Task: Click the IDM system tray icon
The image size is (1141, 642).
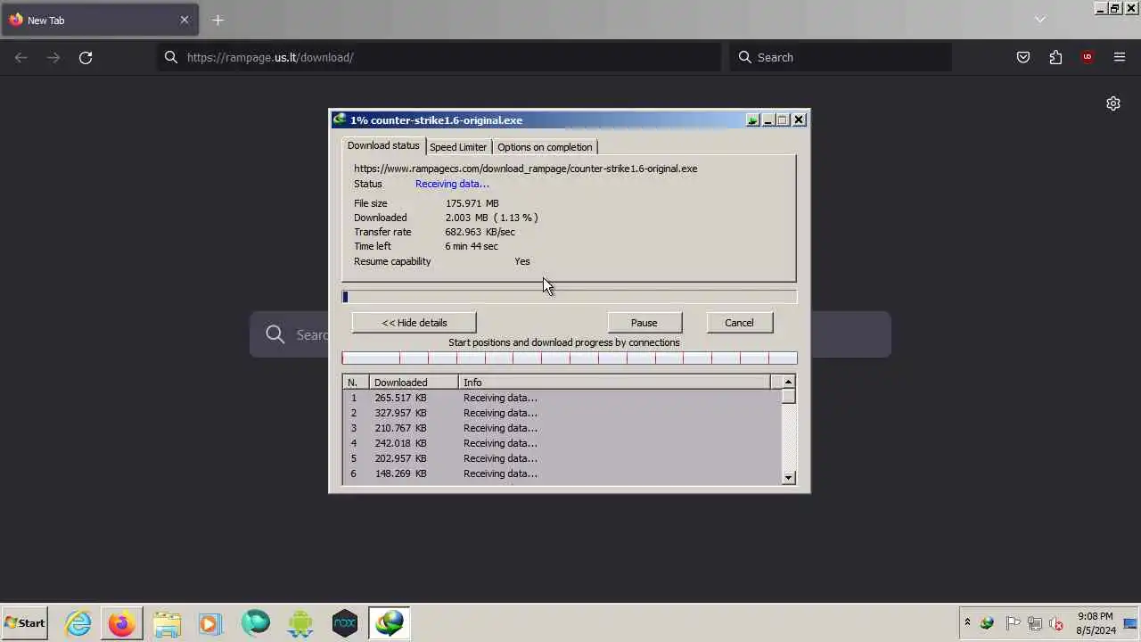Action: (988, 623)
